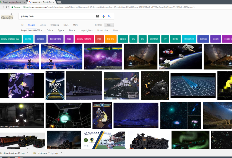This screenshot has height=158, width=232.
Task: Open the Usage rights dropdown
Action: click(86, 30)
